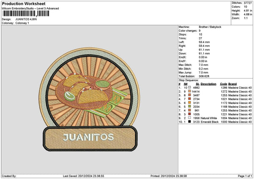
Task: Click thread code 1000 in last row
Action: (224, 122)
